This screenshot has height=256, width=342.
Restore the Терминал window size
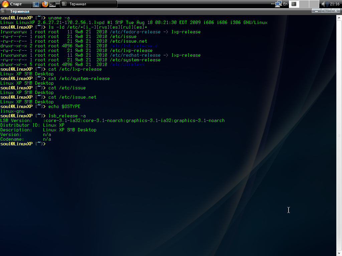click(x=326, y=11)
